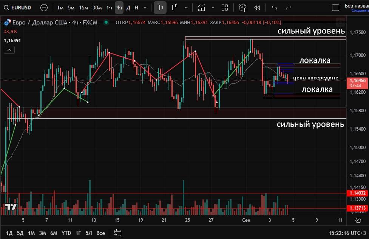Screen dimensions: 369x239
Task: Open the layout templates grid icon
Action: coord(225,8)
